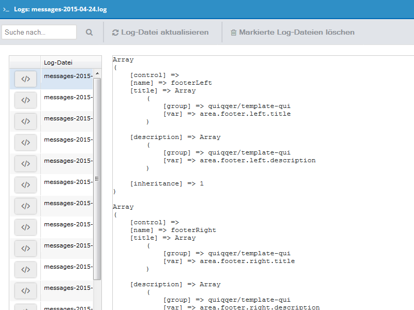The image size is (414, 310).
Task: Open the third row's code view icon
Action: coord(25,121)
